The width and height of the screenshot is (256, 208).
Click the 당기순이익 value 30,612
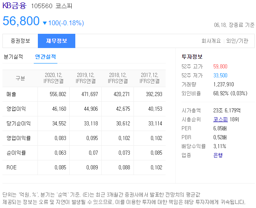(123, 123)
